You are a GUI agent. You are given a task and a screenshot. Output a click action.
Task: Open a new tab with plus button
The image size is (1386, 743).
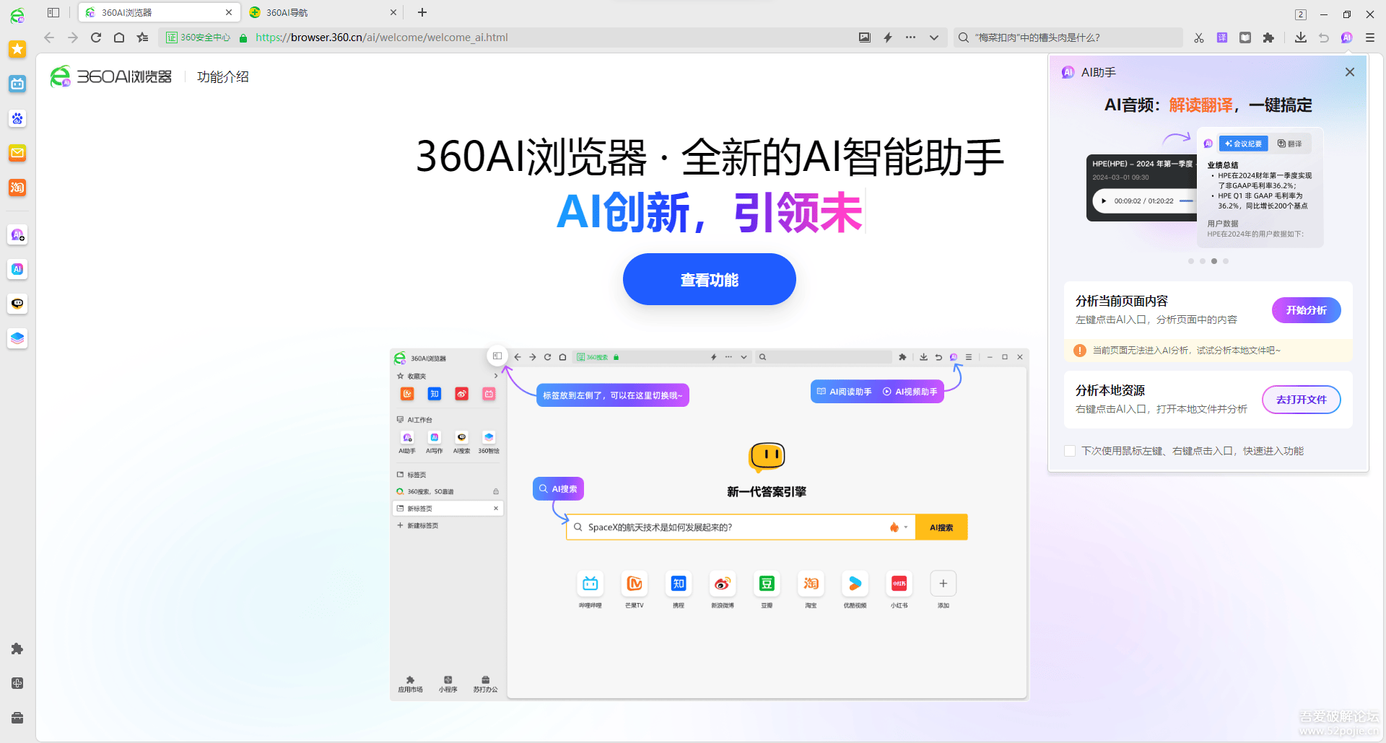click(422, 12)
